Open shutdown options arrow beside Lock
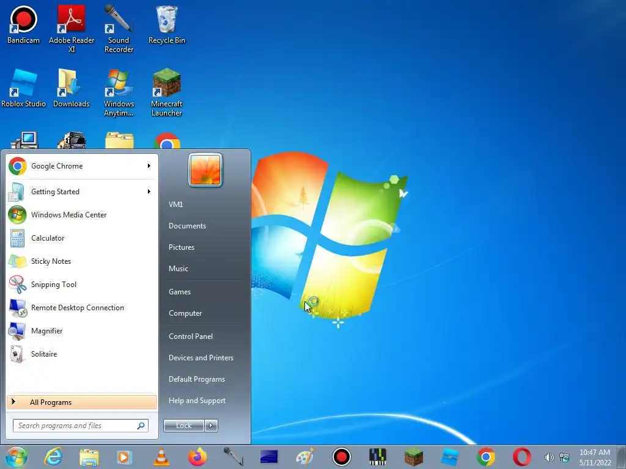Screen dimensions: 626x469 click(x=211, y=426)
